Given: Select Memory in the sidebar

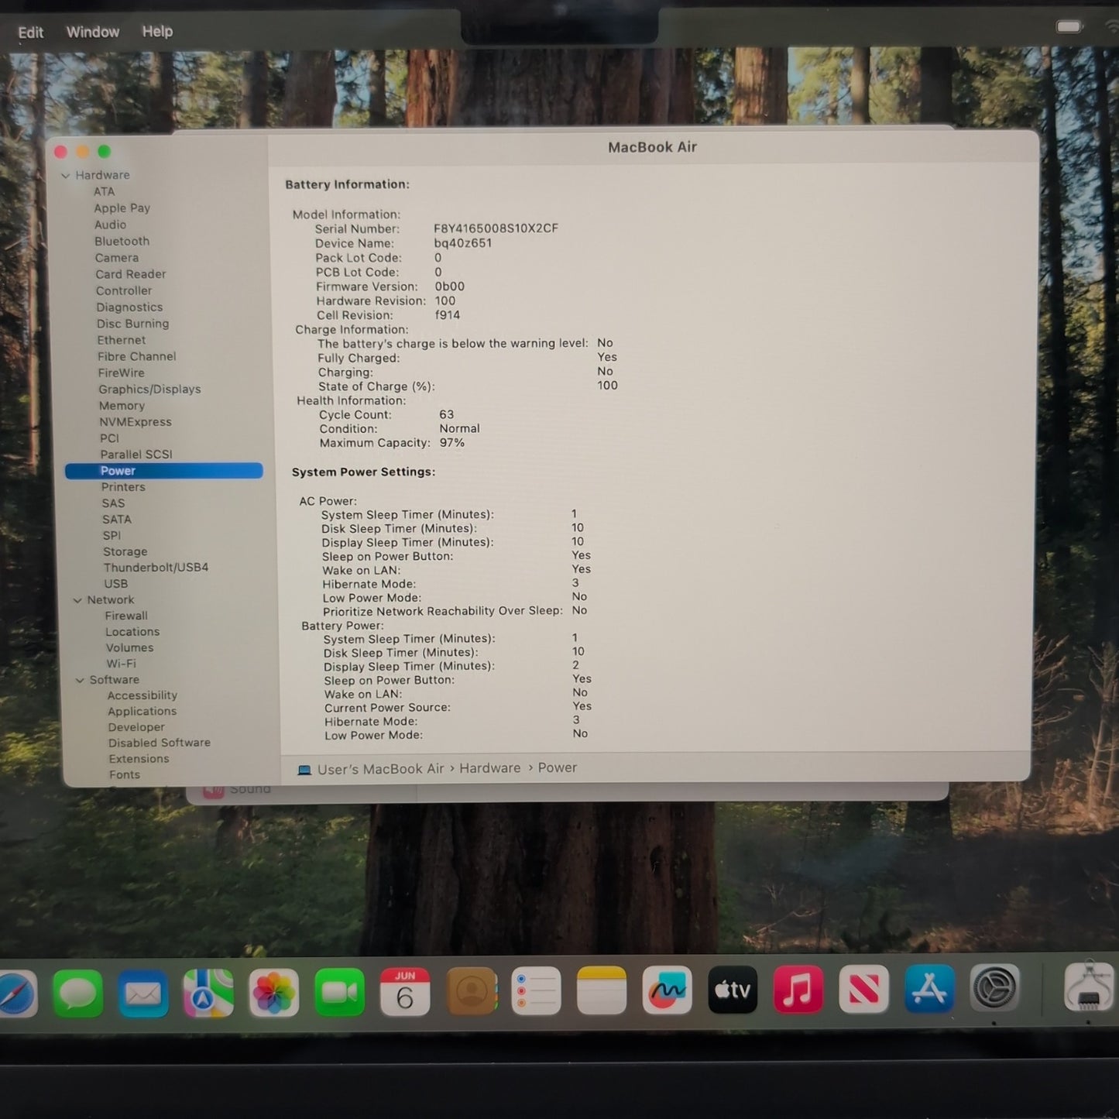Looking at the screenshot, I should (122, 406).
